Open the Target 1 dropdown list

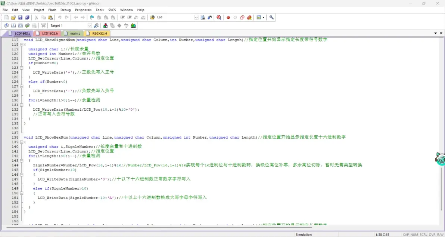[x=90, y=26]
